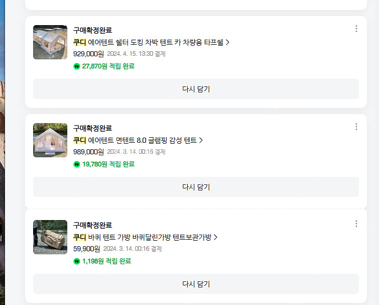Viewport: 387px width, 305px height.
Task: Open the 면텐트 8.0 글램핑 tent thumbnail
Action: pos(50,140)
